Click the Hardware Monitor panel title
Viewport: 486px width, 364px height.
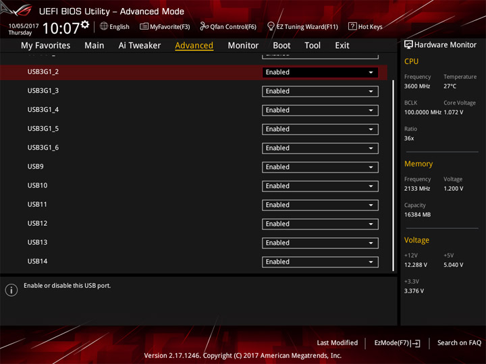point(446,45)
